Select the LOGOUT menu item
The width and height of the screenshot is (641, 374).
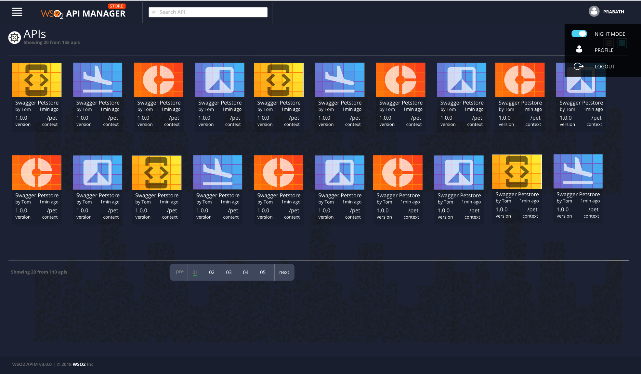pos(604,66)
